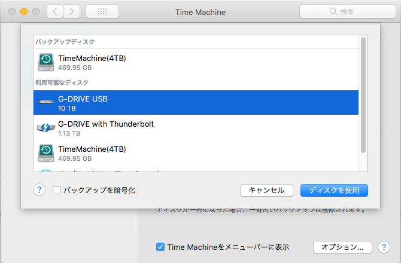
Task: Select the G-DRIVE USB disk row
Action: (196, 102)
